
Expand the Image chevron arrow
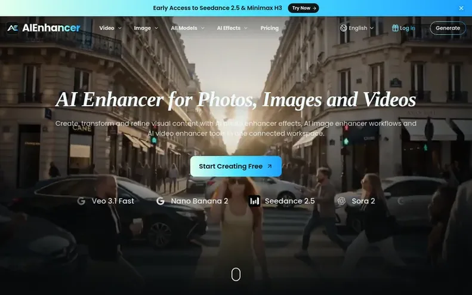tap(156, 28)
